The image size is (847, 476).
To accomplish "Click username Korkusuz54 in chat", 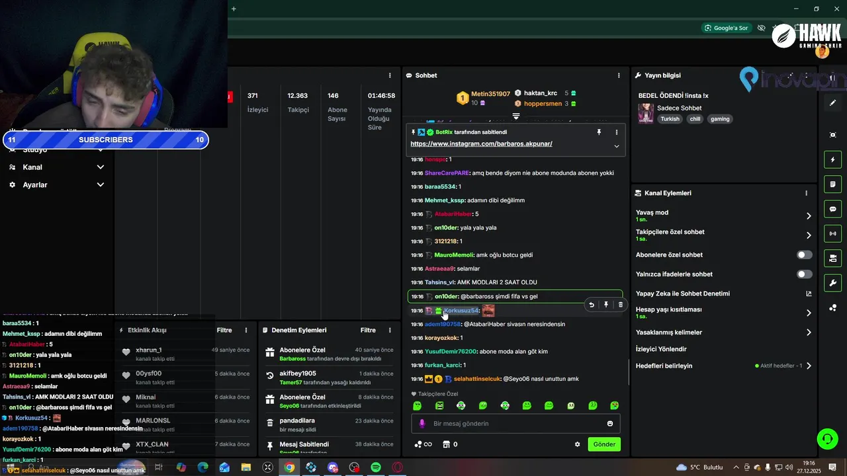I will 461,311.
